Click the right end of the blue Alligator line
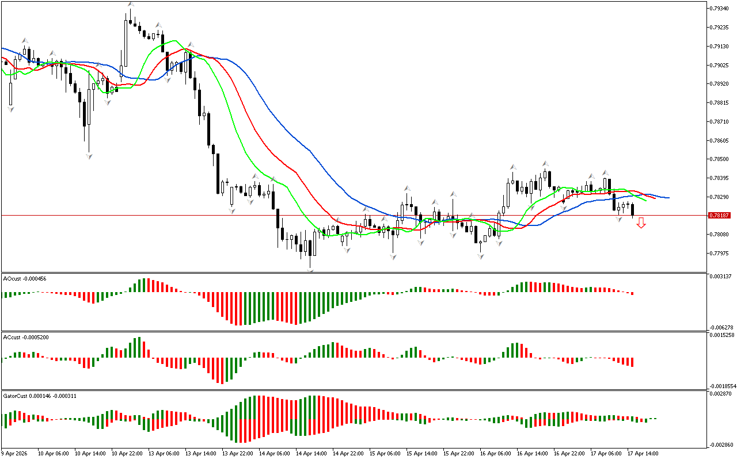The height and width of the screenshot is (460, 737). pyautogui.click(x=668, y=198)
